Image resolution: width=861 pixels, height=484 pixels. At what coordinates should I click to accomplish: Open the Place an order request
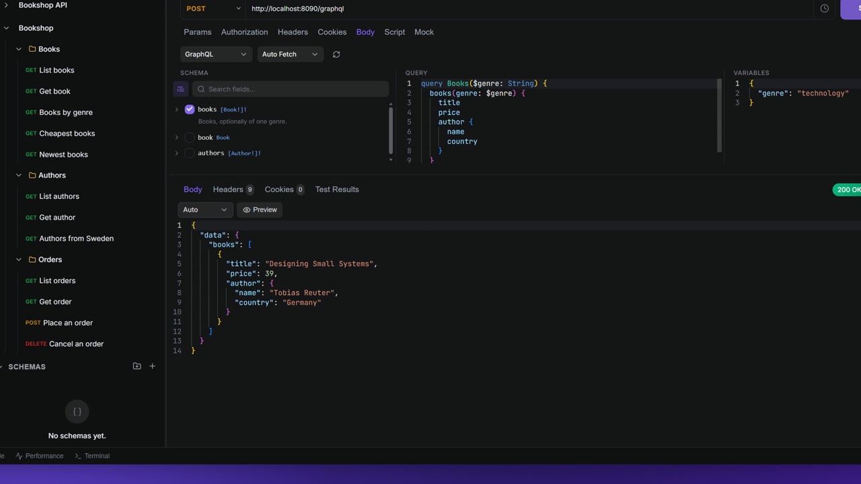(x=59, y=323)
